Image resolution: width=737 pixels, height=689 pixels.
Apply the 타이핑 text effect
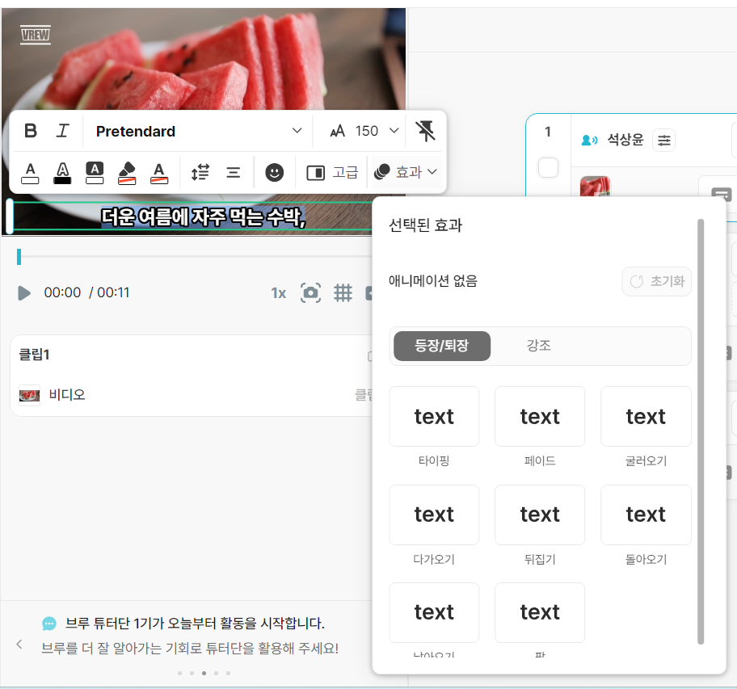[434, 417]
